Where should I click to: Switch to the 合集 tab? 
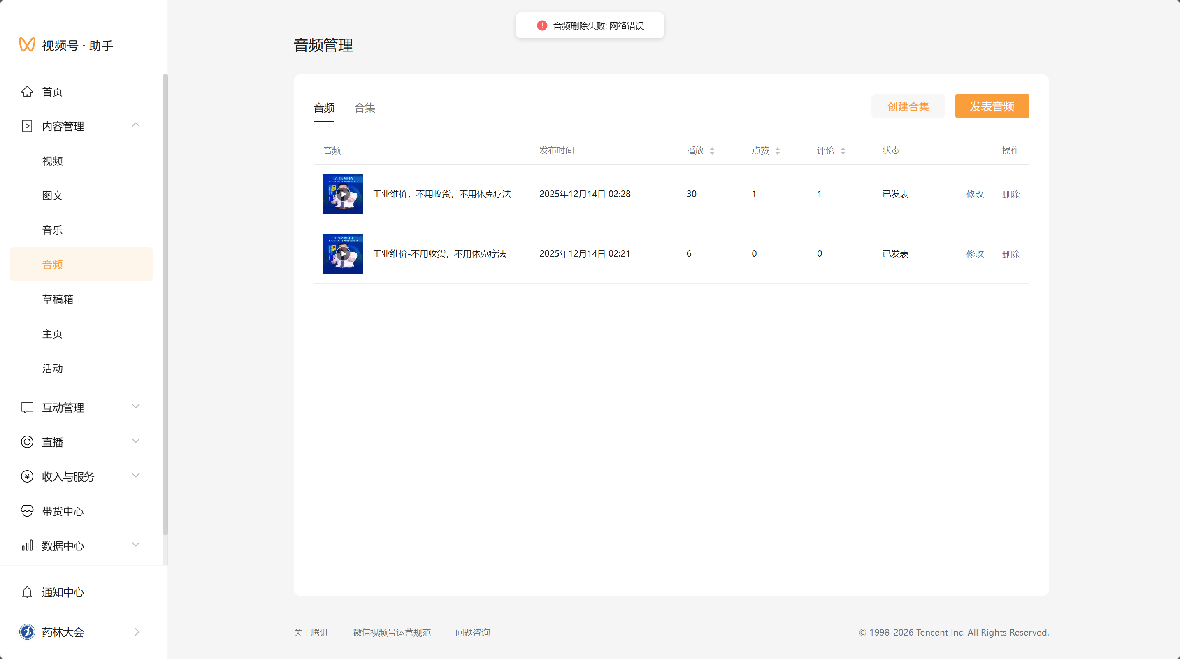[365, 108]
